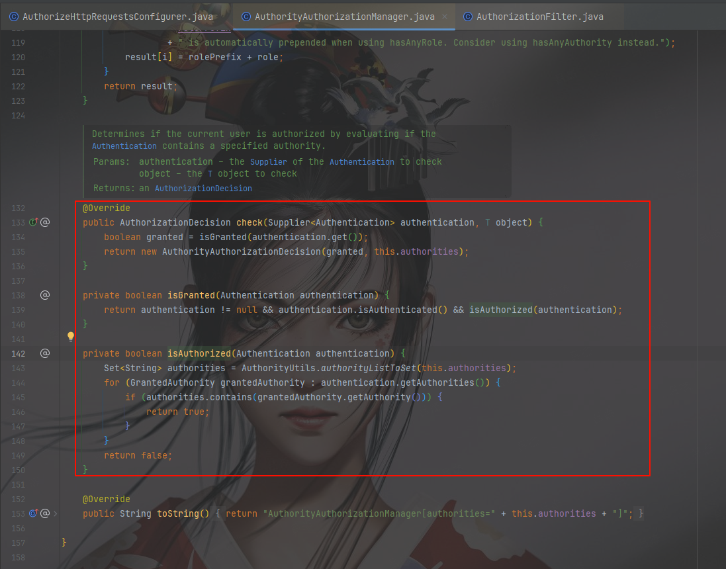Click line number 142 in the gutter
726x569 pixels.
18,354
